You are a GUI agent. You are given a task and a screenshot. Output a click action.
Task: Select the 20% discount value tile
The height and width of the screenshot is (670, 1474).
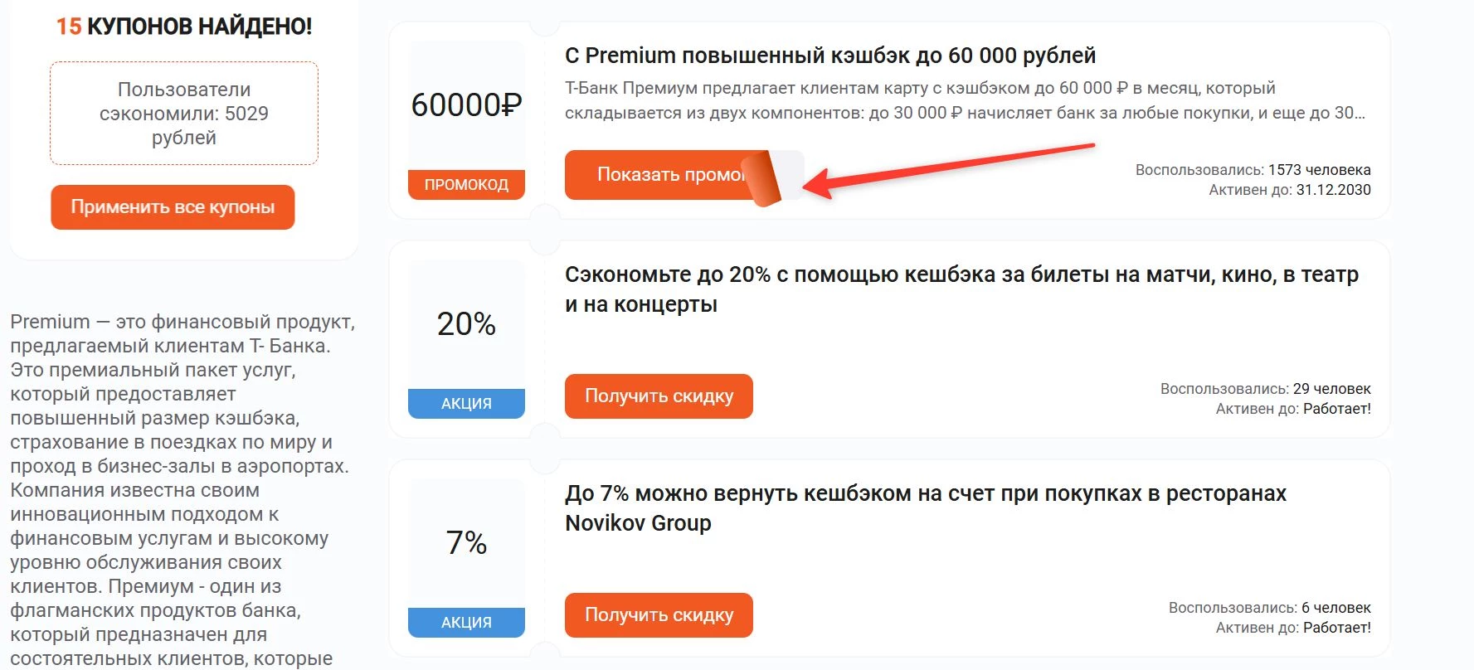[466, 323]
